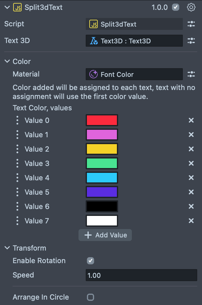Click the drag handle dots for Value 6
This screenshot has width=202, height=305.
coord(17,207)
